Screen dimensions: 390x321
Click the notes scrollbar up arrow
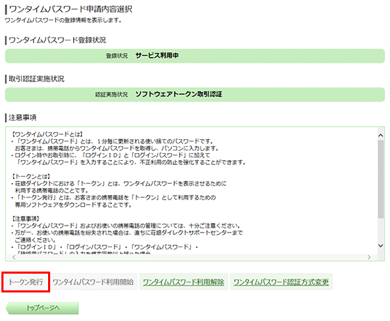[x=380, y=135]
